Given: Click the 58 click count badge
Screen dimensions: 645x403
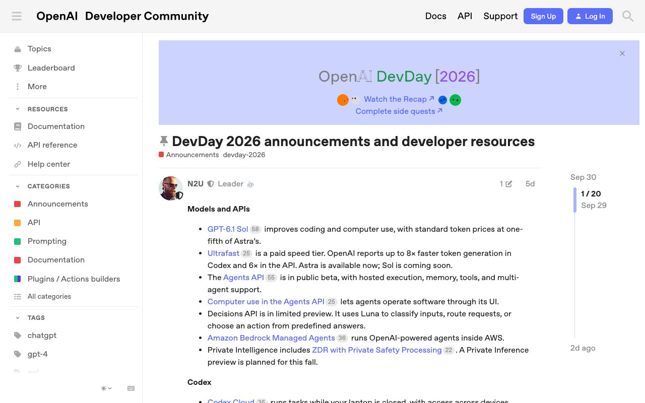Looking at the screenshot, I should [255, 229].
